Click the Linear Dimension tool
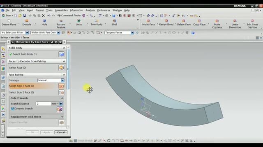263x147 pixels. [x=235, y=24]
